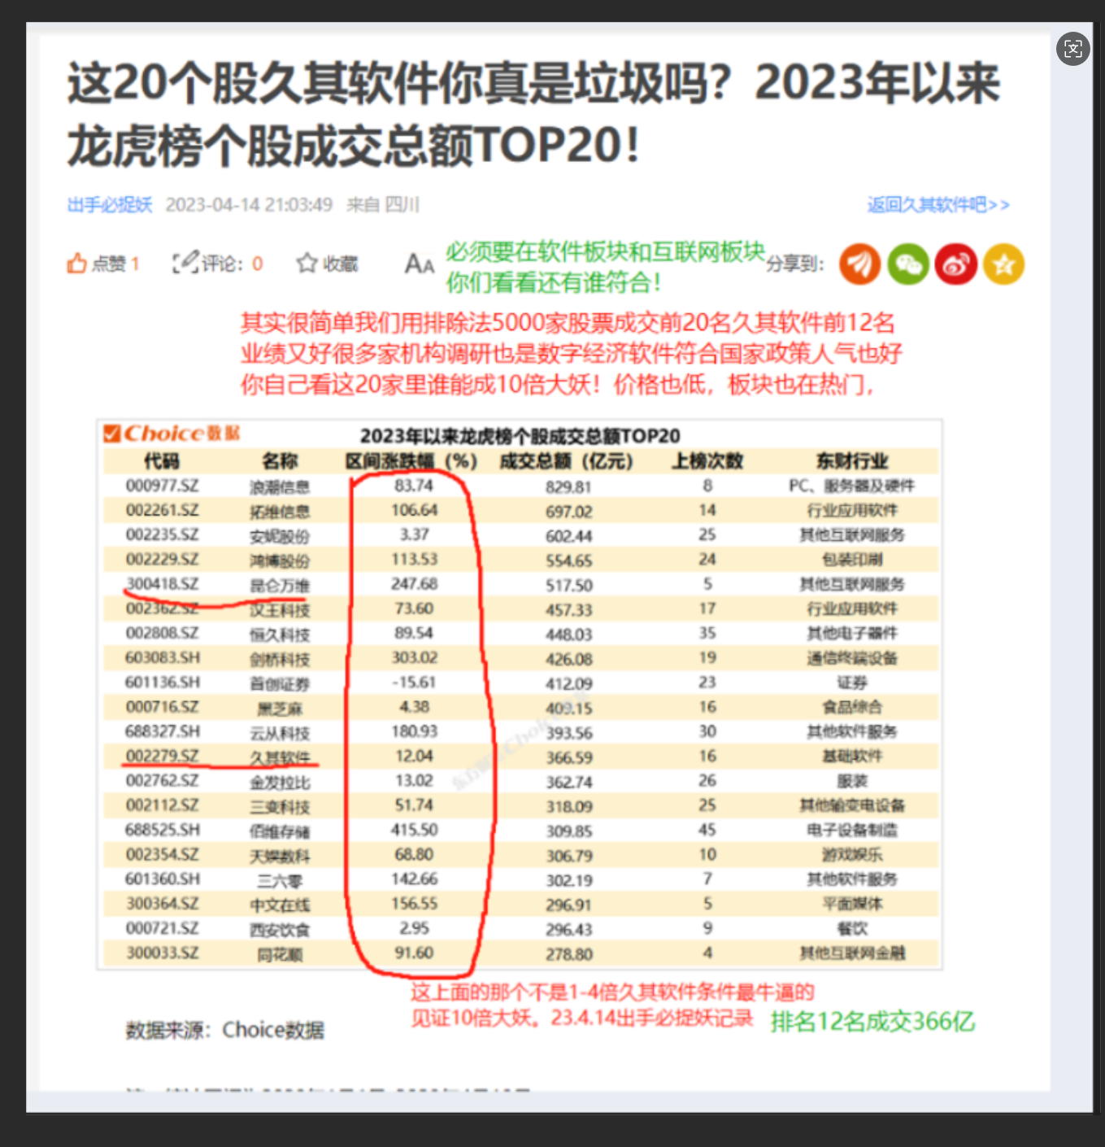Click turnover value 829.81
The width and height of the screenshot is (1105, 1147).
(568, 487)
